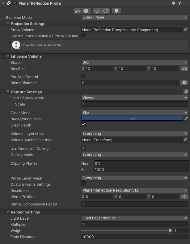
Task: Click the Box Size edit handle button
Action: point(184,68)
